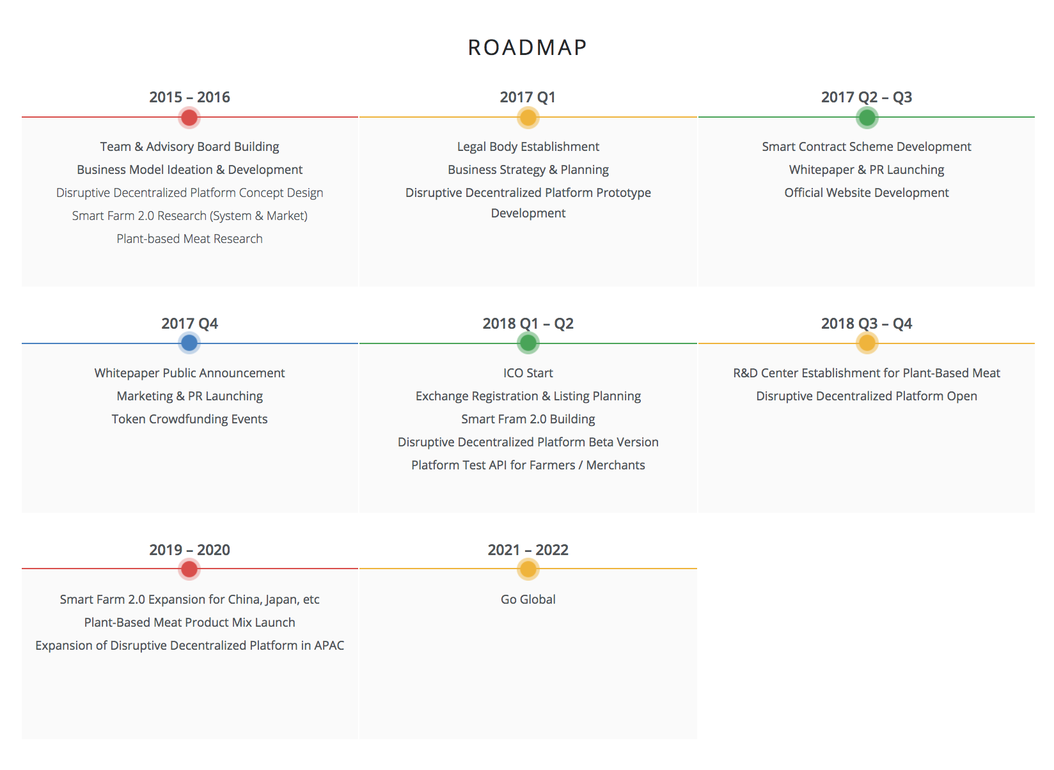The width and height of the screenshot is (1054, 770).
Task: Select the green marker under 2017 Q2 – Q3
Action: coord(867,118)
